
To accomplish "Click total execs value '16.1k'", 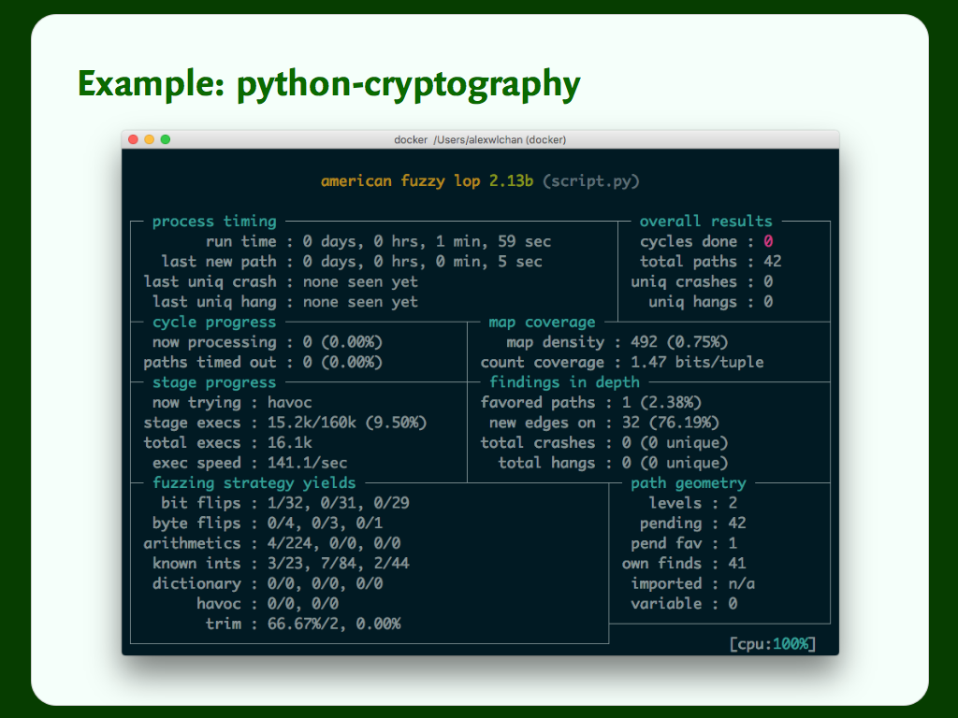I will pos(290,443).
